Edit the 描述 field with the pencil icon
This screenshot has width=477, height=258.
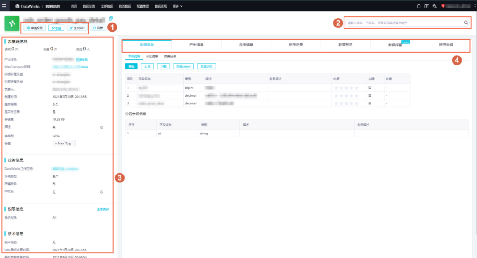(102, 128)
